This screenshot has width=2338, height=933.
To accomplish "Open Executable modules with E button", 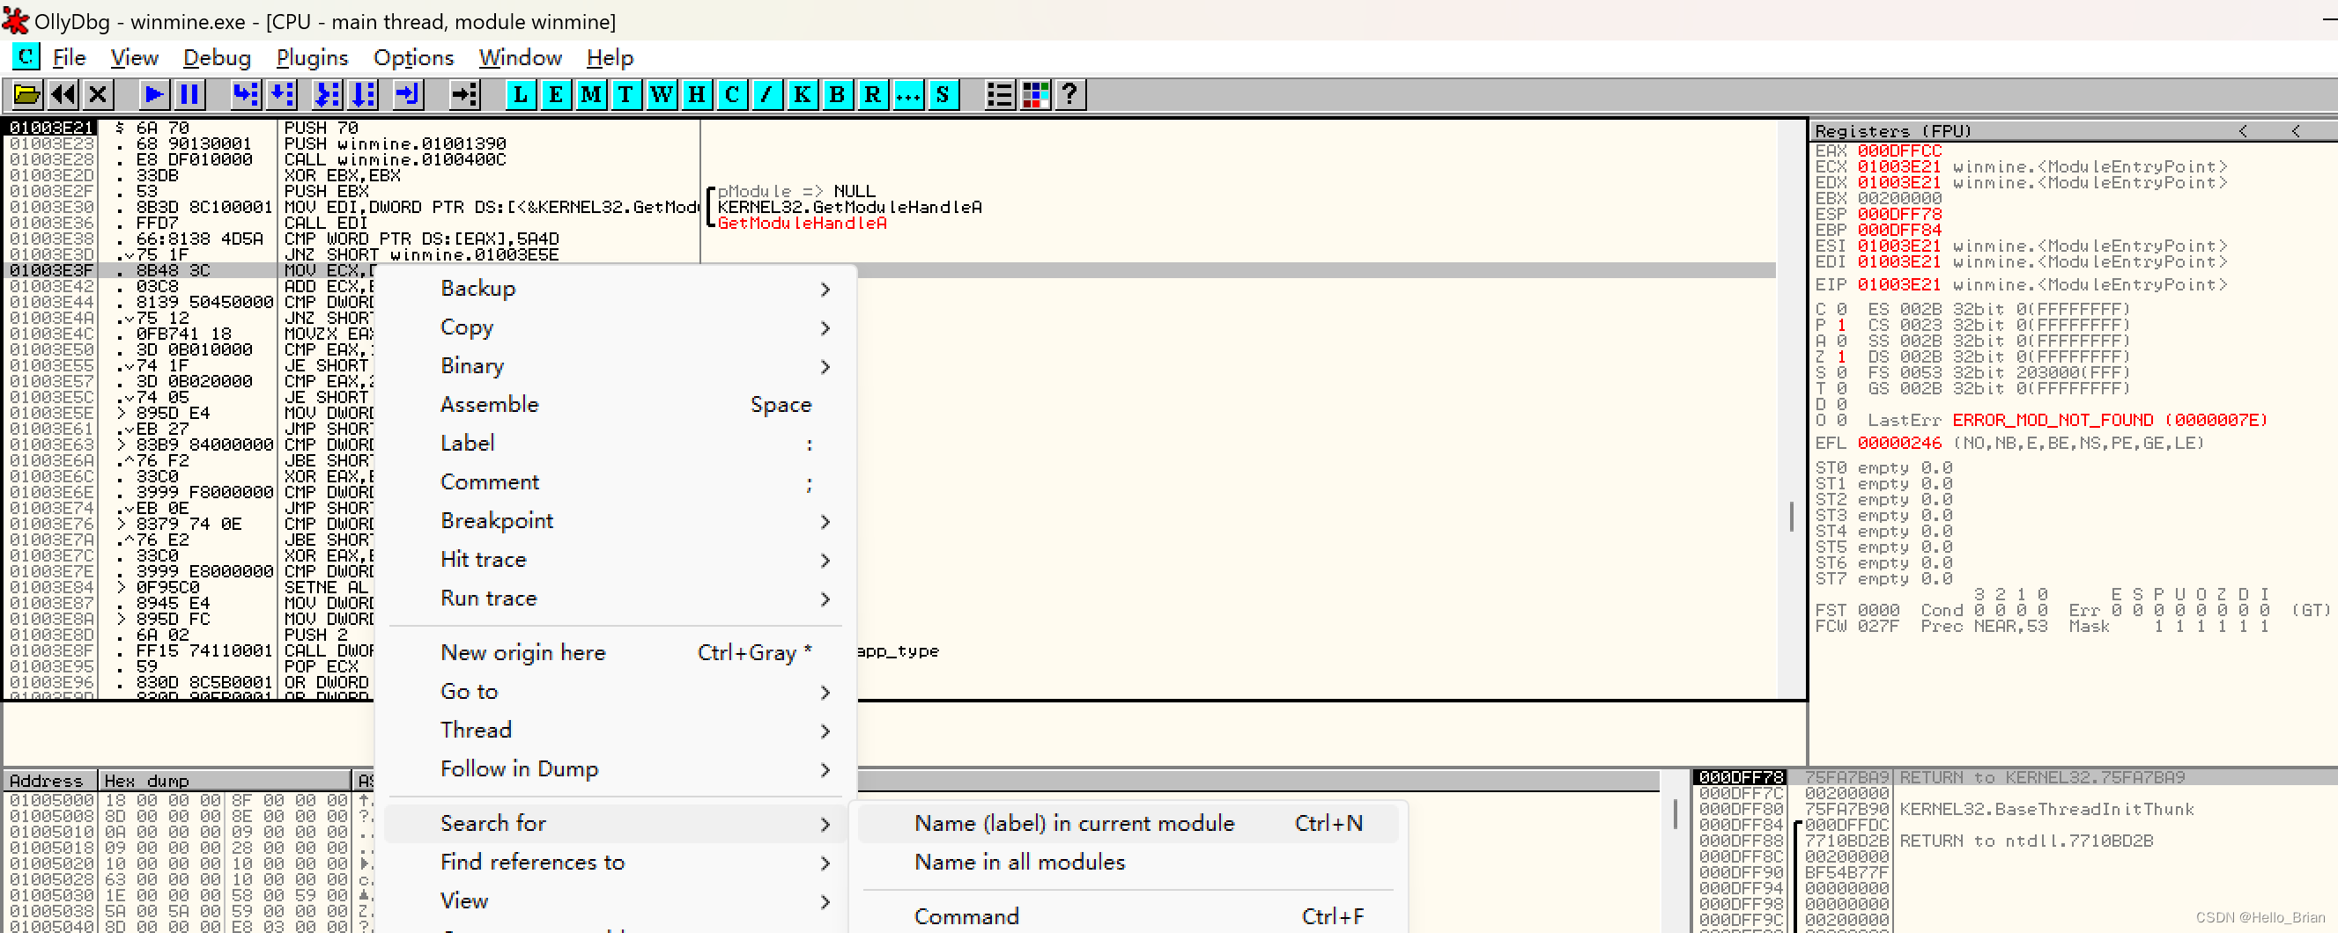I will [556, 94].
